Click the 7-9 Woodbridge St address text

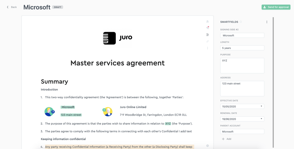tap(153, 115)
